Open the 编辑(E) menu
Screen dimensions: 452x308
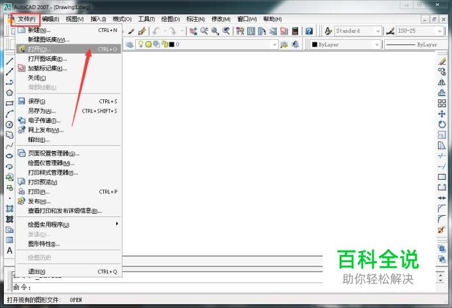(x=50, y=19)
